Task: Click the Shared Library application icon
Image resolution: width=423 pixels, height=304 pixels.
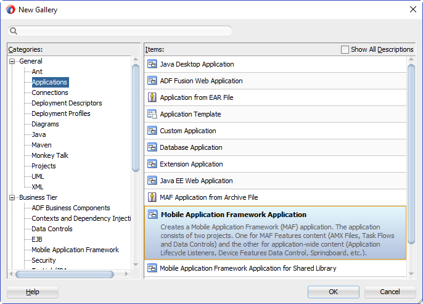Action: (152, 268)
